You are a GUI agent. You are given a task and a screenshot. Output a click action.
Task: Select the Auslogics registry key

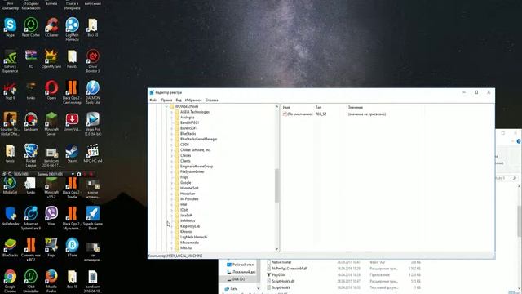[x=187, y=118]
